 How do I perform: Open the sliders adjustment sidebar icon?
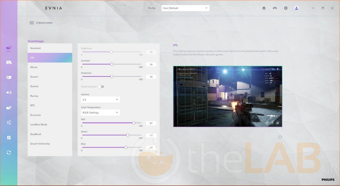click(9, 122)
